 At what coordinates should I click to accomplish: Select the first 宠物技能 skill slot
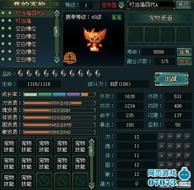(9, 146)
